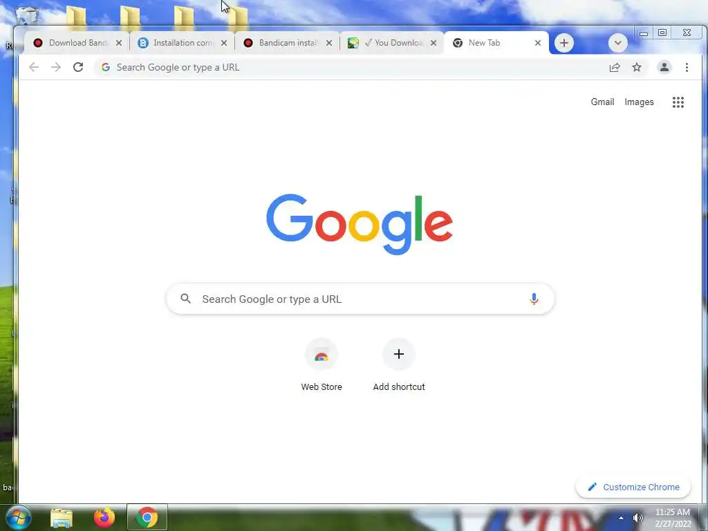Viewport: 708px width, 531px height.
Task: Click the browser back arrow
Action: tap(34, 67)
